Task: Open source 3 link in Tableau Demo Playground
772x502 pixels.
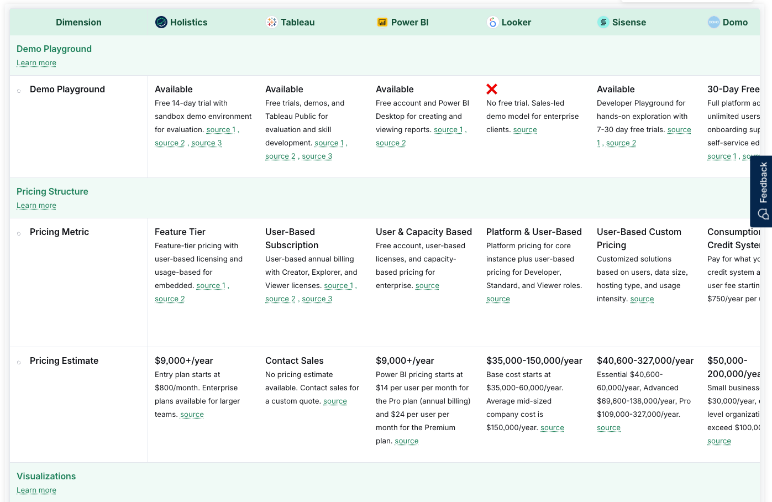Action: coord(317,156)
